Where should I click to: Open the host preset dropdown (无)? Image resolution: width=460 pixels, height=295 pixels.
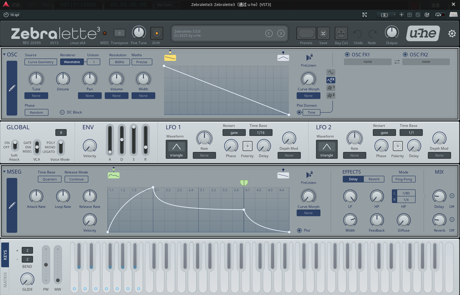click(x=386, y=15)
